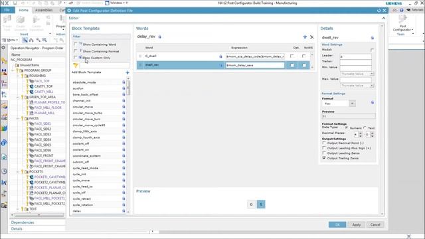Increase the first Decimal Places stepper
Screen dimensions: 425x239
coord(361,133)
